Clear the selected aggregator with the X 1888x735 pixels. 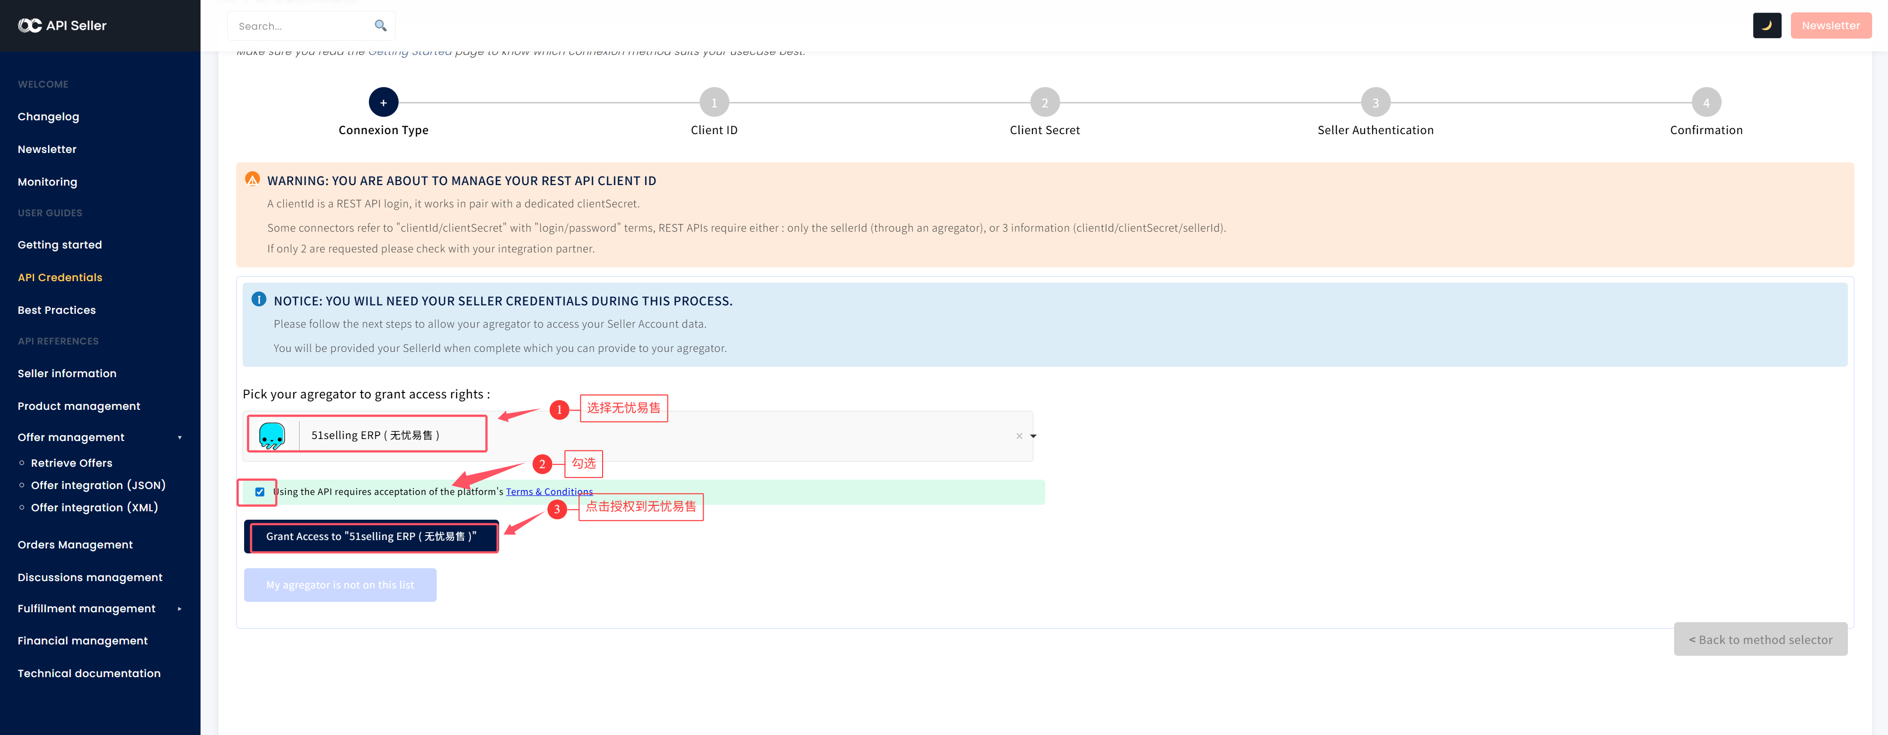1019,436
